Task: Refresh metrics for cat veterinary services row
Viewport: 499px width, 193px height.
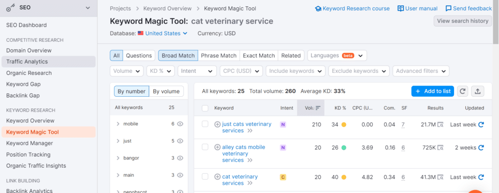Action: point(481,177)
